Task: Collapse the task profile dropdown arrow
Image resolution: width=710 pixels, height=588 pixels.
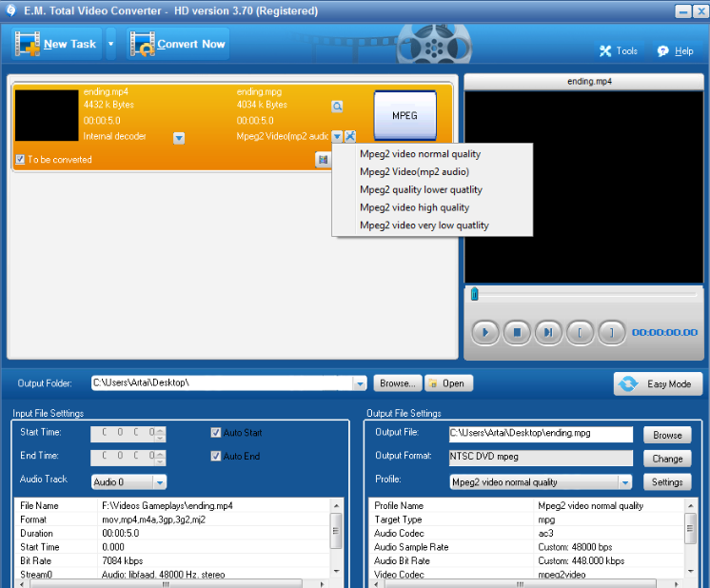Action: pos(337,136)
